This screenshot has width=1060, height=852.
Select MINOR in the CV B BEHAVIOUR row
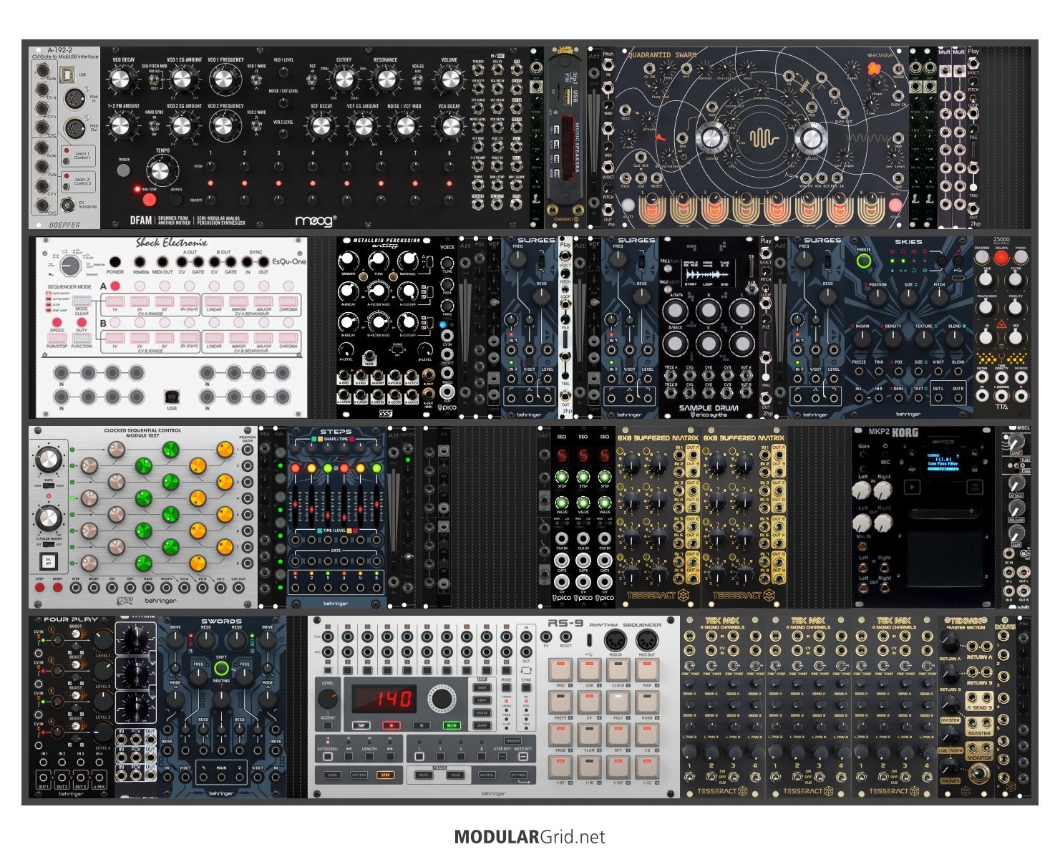point(239,337)
